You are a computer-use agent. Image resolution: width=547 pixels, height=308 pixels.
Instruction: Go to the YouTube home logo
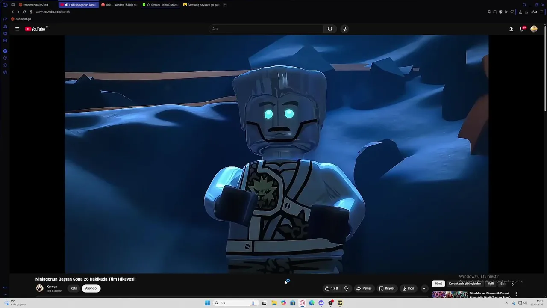[35, 29]
